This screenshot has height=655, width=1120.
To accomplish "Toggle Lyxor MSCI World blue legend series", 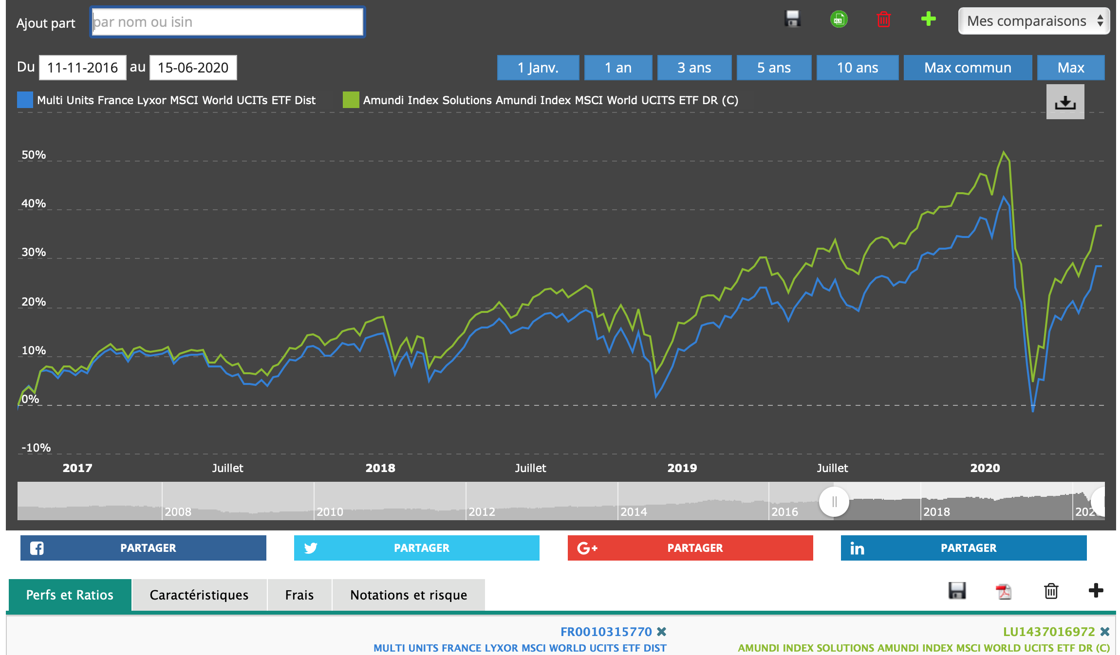I will [x=175, y=100].
